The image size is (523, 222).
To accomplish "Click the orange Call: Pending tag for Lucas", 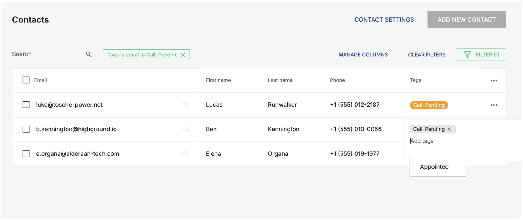I will 429,105.
